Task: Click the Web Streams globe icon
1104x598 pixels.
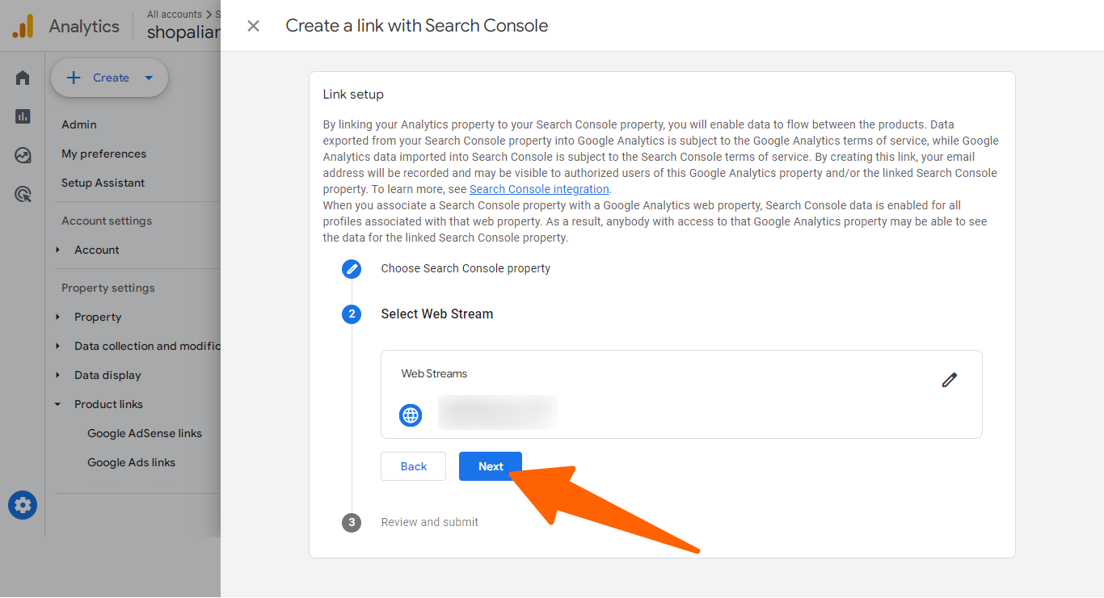Action: [411, 415]
